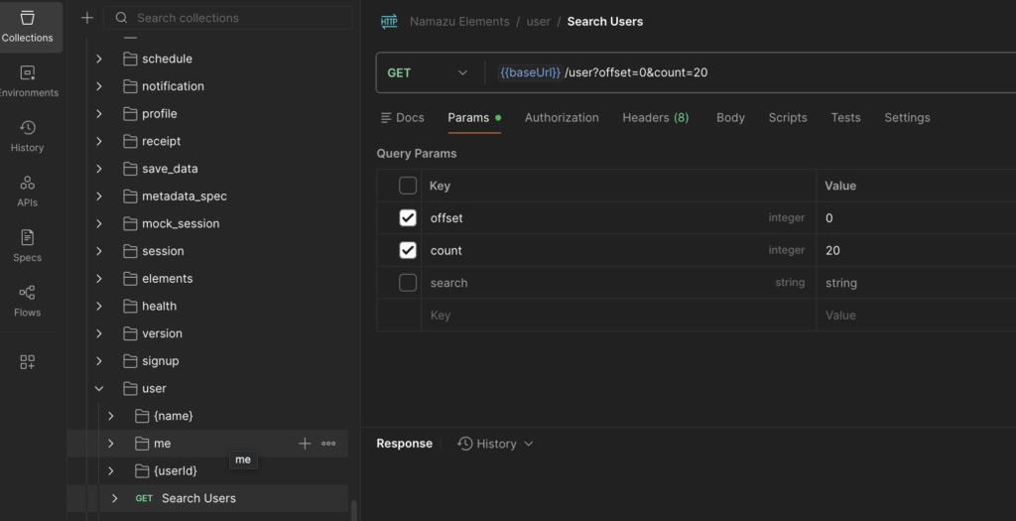1016x521 pixels.
Task: Click the three-dots options on me folder
Action: point(328,444)
